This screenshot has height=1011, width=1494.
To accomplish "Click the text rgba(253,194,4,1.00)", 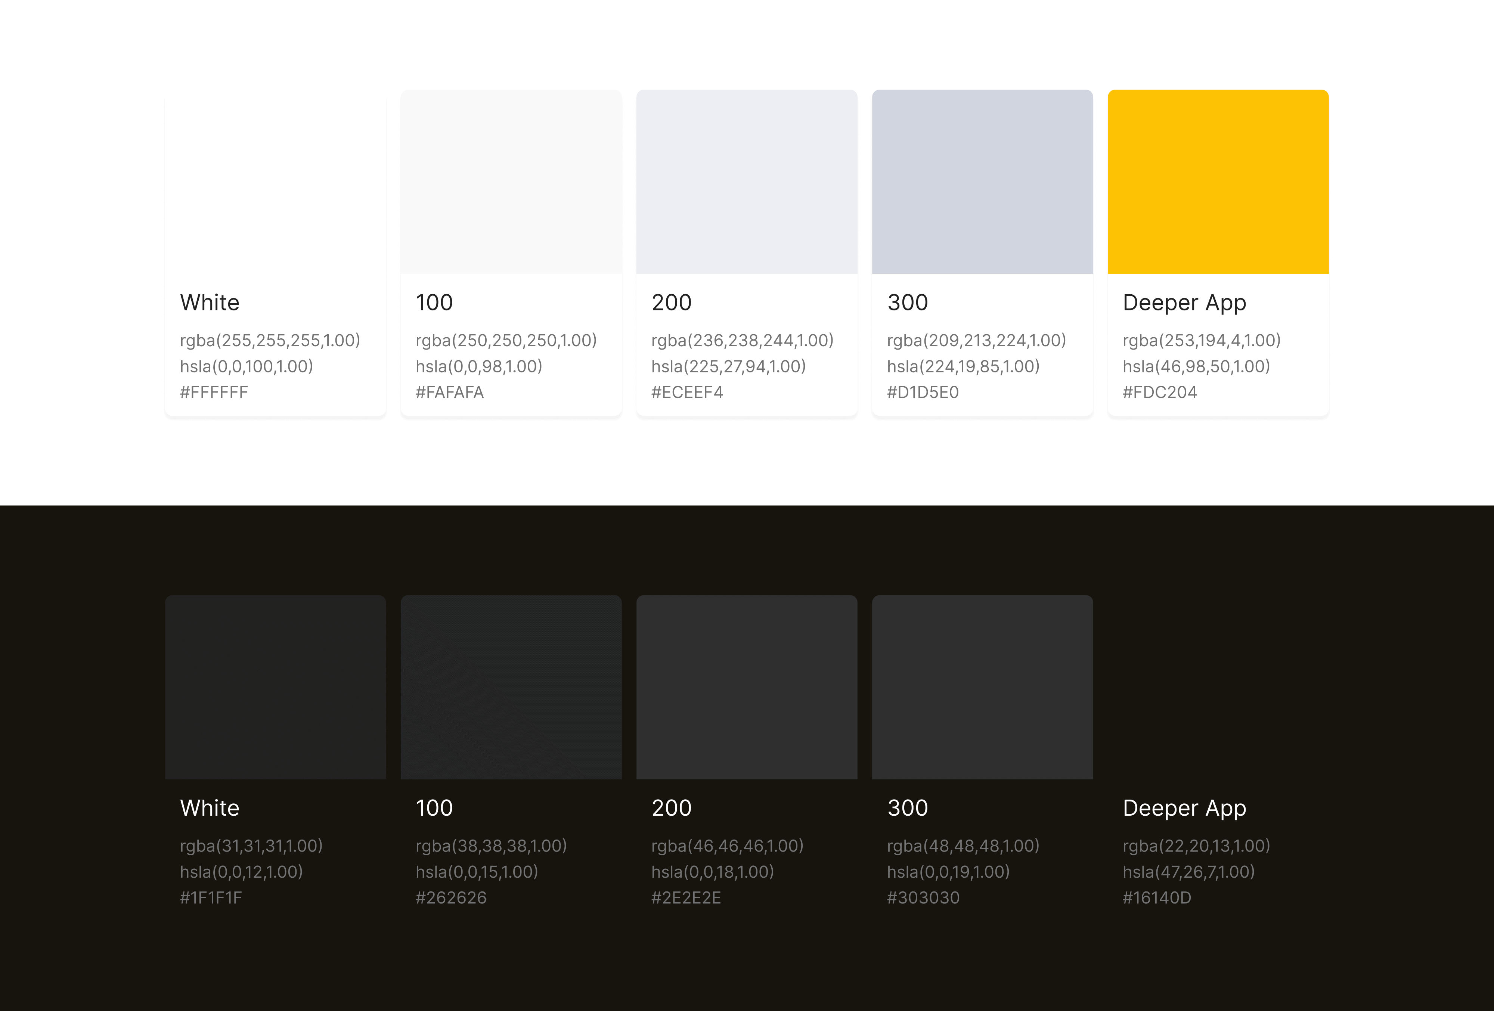I will coord(1202,340).
